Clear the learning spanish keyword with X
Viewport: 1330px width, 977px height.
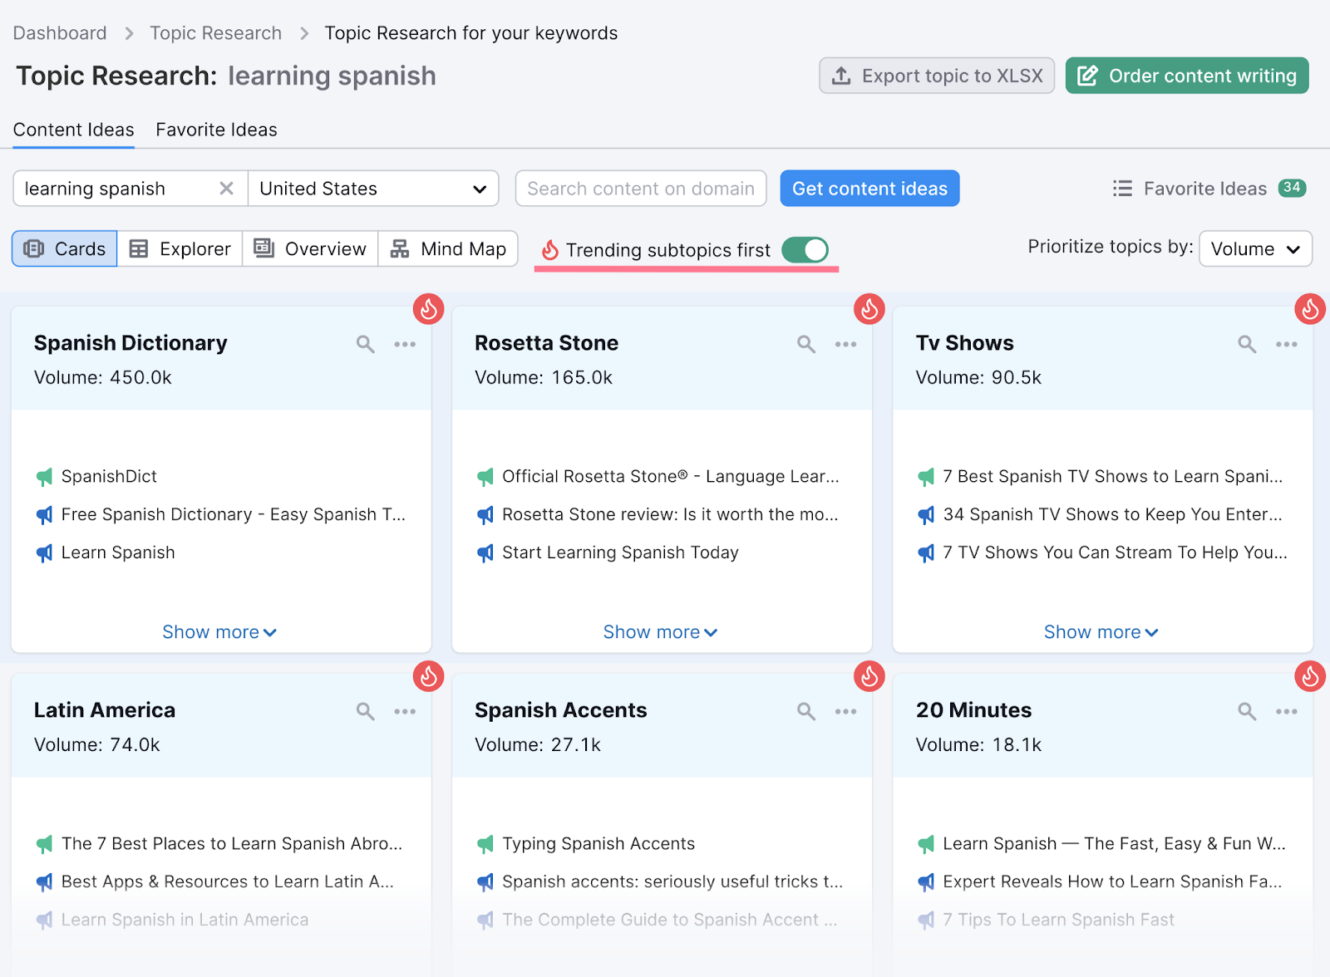click(226, 189)
